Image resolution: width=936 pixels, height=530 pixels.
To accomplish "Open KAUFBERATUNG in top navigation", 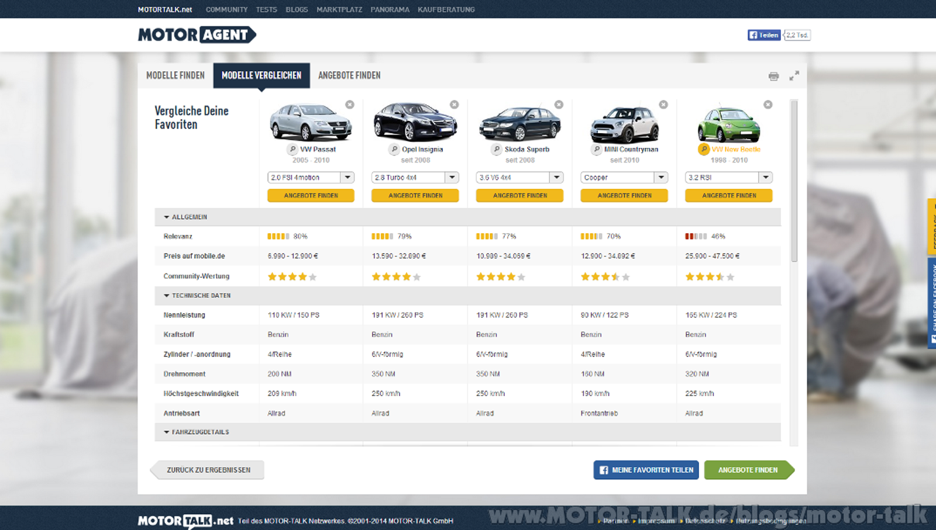I will click(446, 9).
